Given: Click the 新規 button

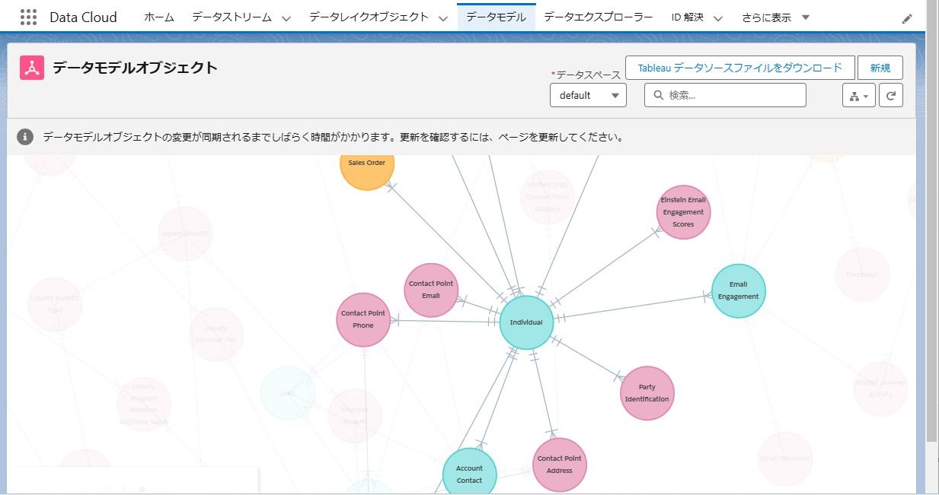Looking at the screenshot, I should click(880, 68).
